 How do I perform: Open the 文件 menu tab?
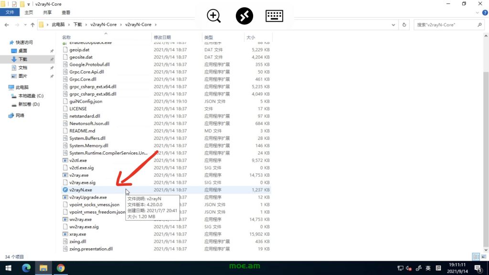coord(10,12)
